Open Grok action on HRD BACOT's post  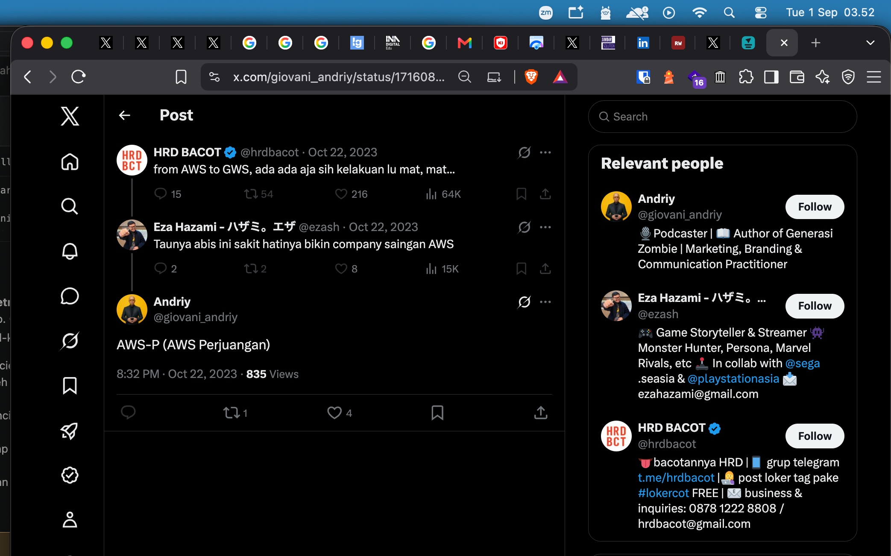click(525, 152)
